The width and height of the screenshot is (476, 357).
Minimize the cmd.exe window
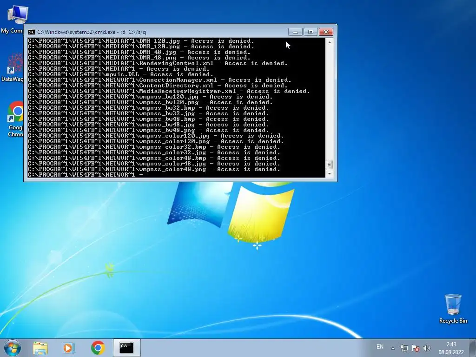pyautogui.click(x=295, y=32)
